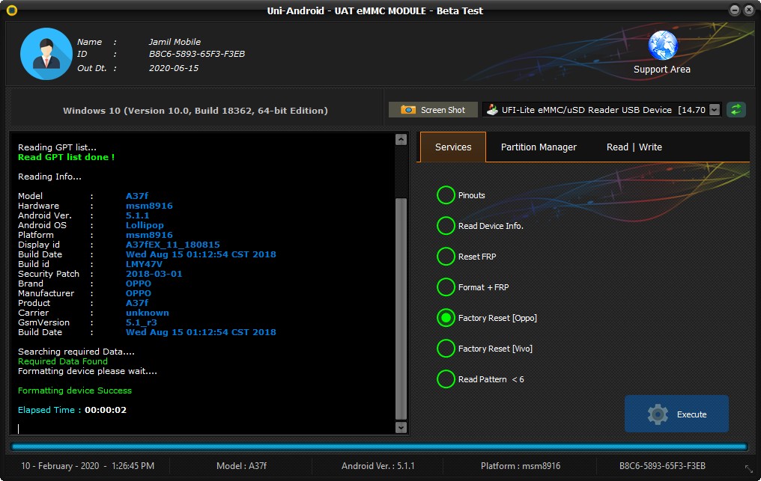The image size is (761, 481).
Task: Click the blue progress bar
Action: [x=379, y=447]
